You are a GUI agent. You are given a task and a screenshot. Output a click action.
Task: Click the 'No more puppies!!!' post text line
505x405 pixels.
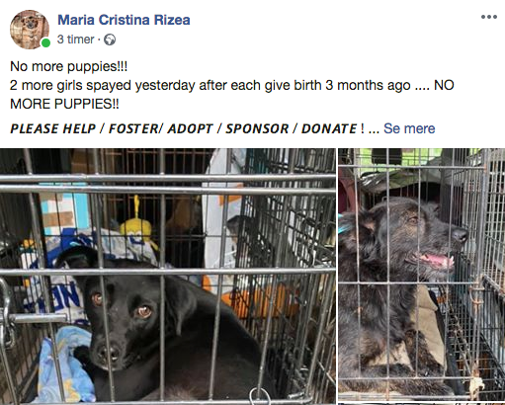[68, 66]
